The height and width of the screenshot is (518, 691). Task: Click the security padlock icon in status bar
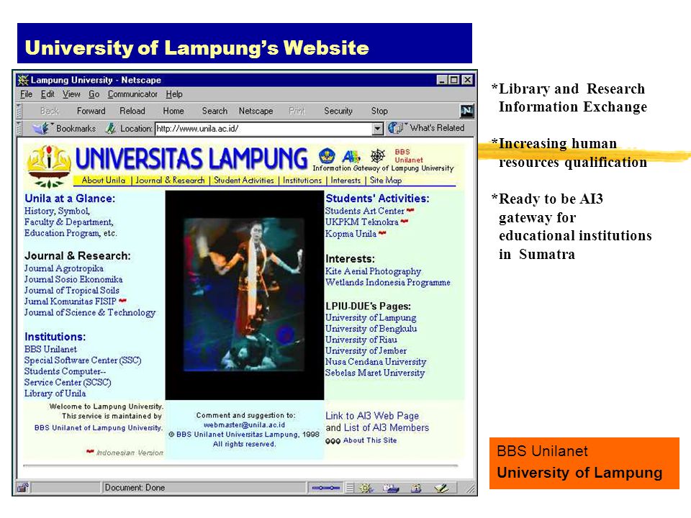tap(22, 487)
